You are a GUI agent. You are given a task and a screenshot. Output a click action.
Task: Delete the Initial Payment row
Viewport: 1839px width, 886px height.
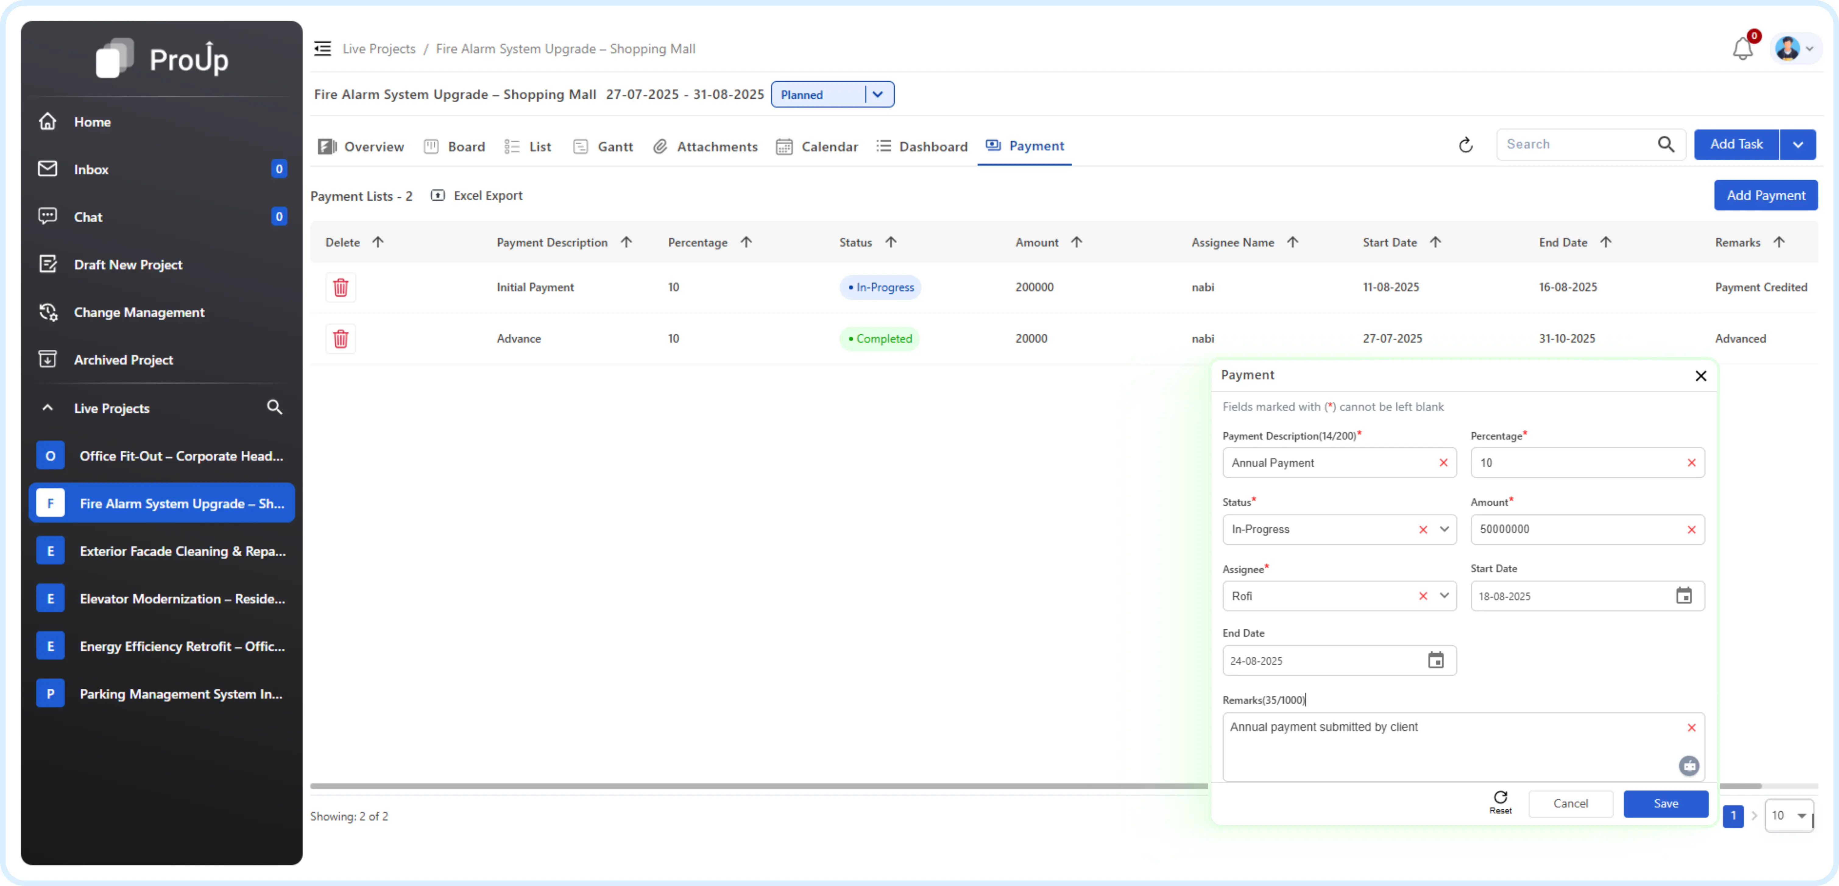click(x=341, y=287)
